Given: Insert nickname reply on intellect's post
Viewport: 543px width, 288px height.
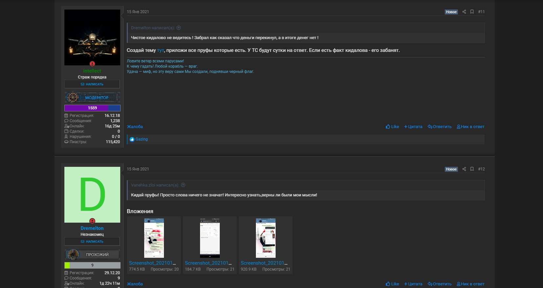Looking at the screenshot, I should click(470, 127).
